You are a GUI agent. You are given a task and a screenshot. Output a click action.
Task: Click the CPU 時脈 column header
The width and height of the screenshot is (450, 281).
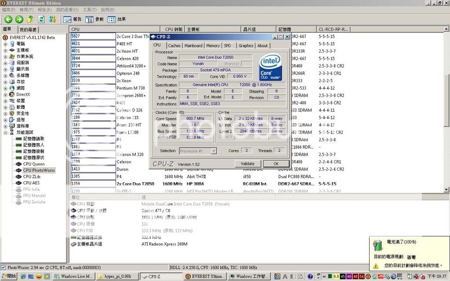pyautogui.click(x=172, y=29)
